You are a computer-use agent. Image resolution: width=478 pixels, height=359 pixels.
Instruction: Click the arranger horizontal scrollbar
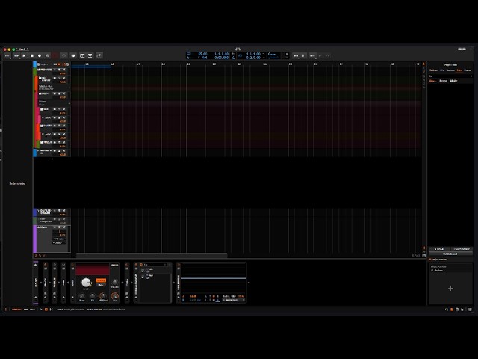[x=152, y=255]
